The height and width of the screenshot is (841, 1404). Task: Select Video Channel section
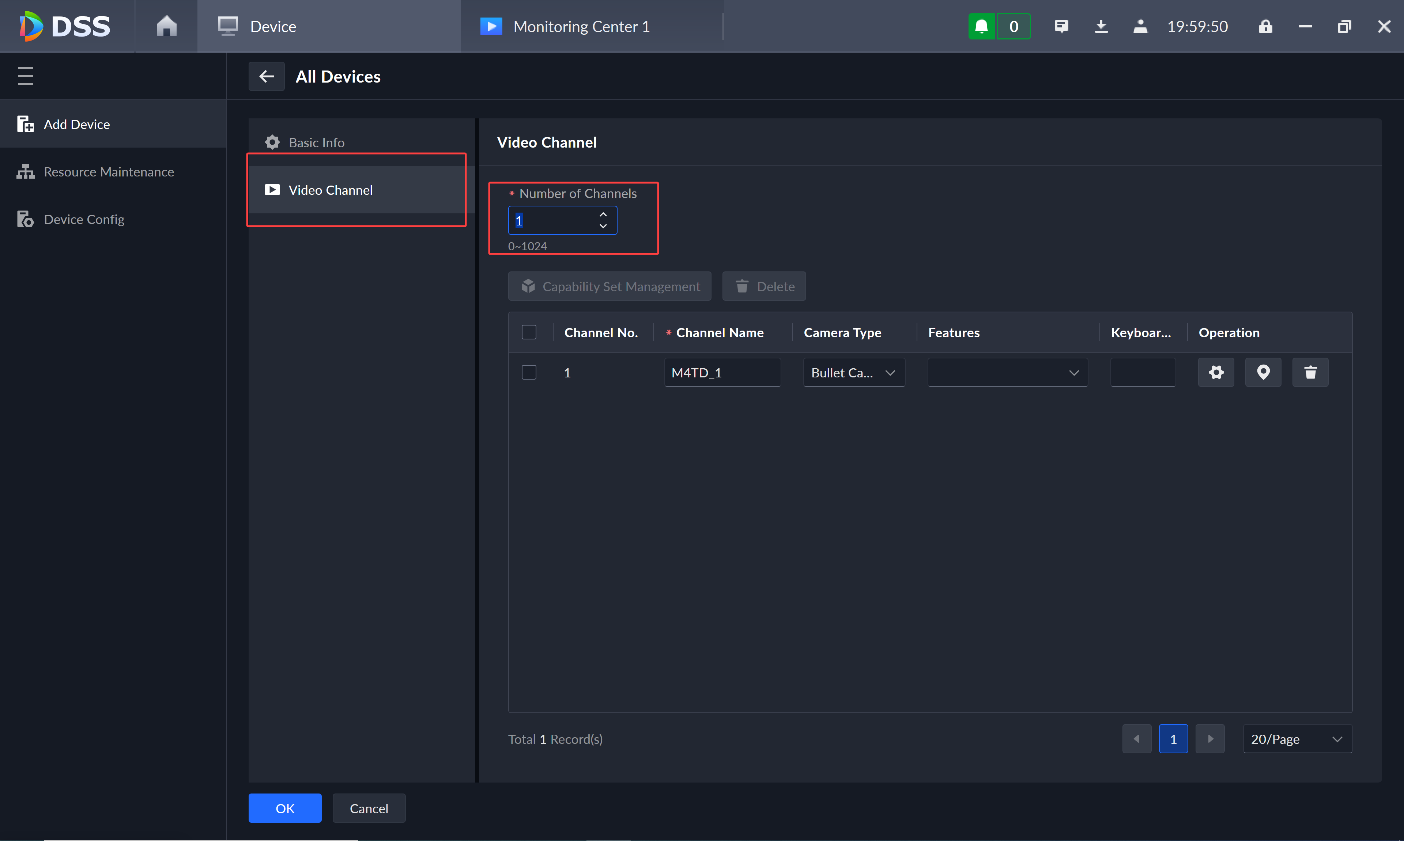(362, 190)
